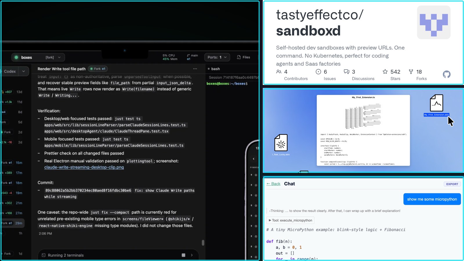Viewport: 464px width, 261px height.
Task: Open the chevron dropdown next to Codex
Action: (23, 71)
